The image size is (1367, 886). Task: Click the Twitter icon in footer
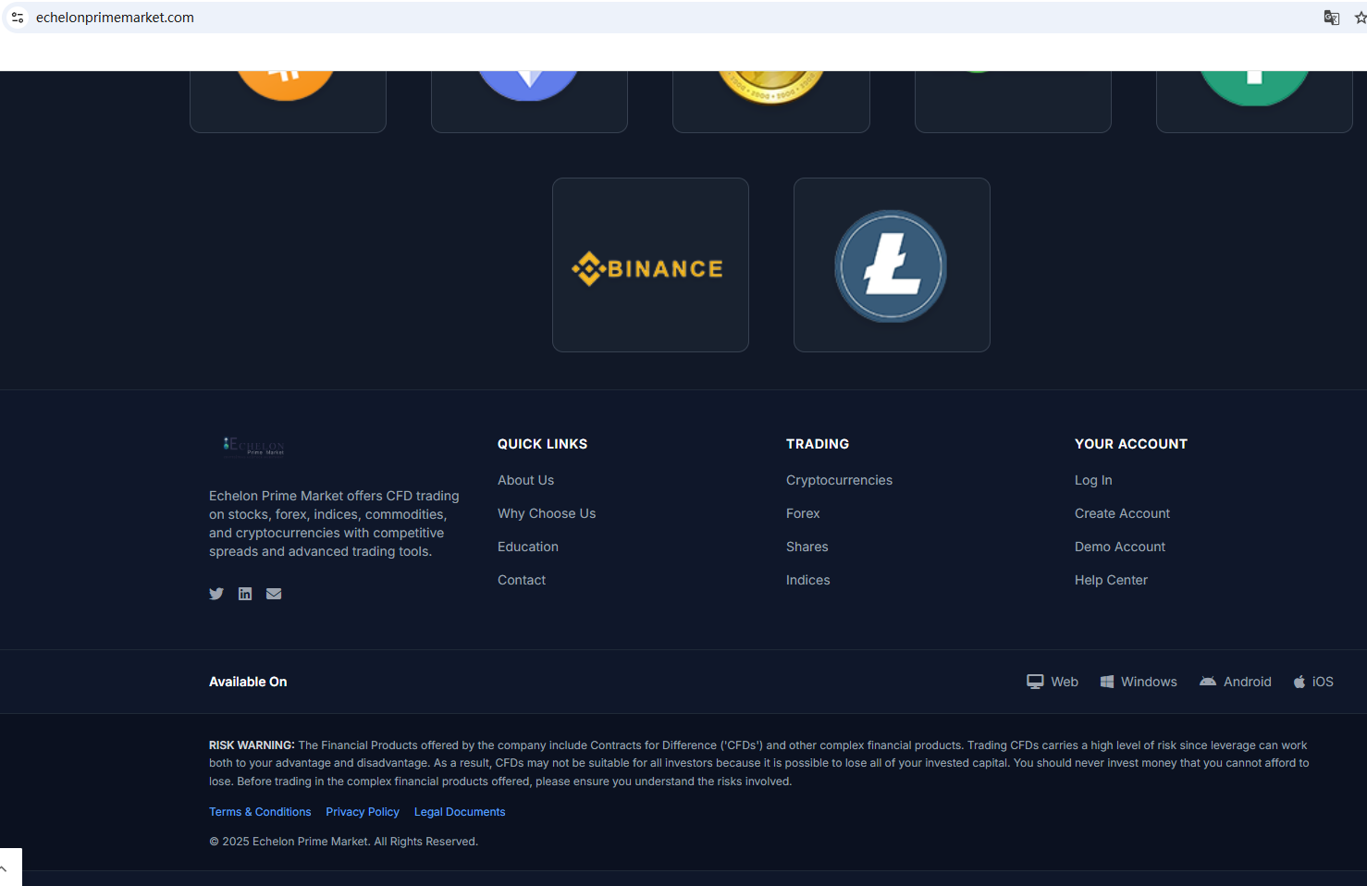[216, 594]
